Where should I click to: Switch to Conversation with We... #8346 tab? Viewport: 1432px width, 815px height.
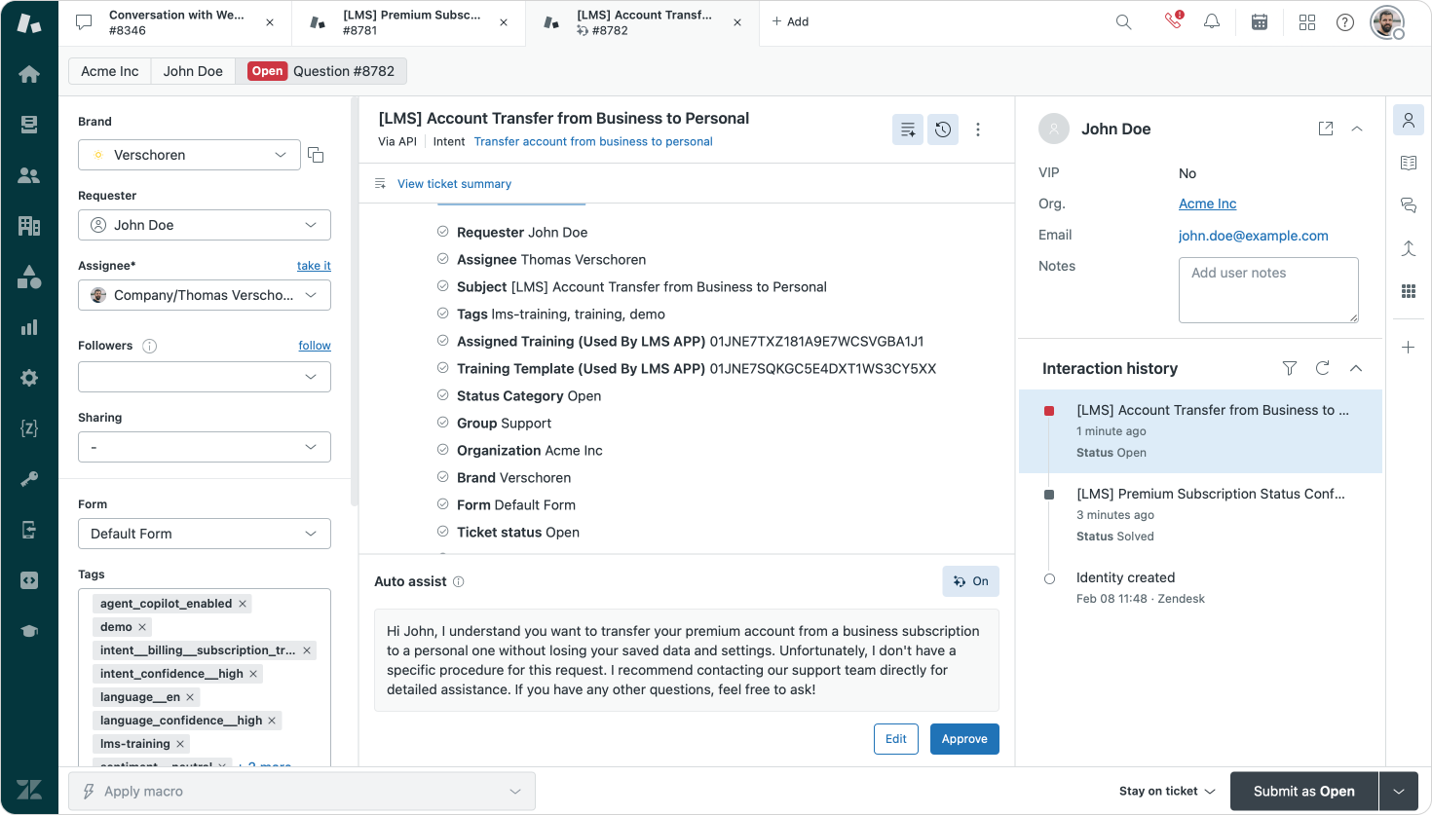point(175,22)
